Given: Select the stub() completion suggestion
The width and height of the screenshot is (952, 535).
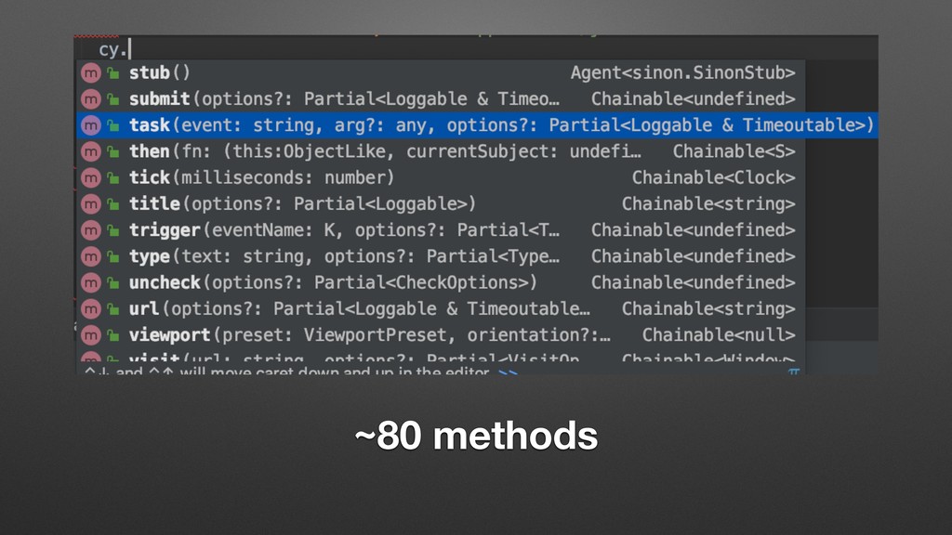Looking at the screenshot, I should [x=441, y=72].
